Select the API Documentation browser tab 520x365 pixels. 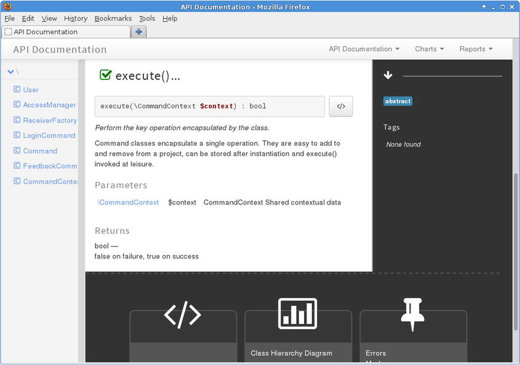(x=66, y=32)
